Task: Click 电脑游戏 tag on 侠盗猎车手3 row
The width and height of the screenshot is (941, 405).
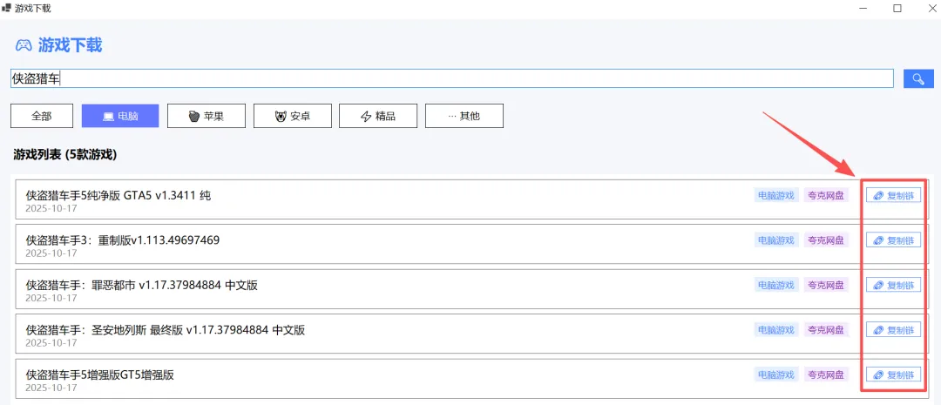Action: tap(776, 240)
